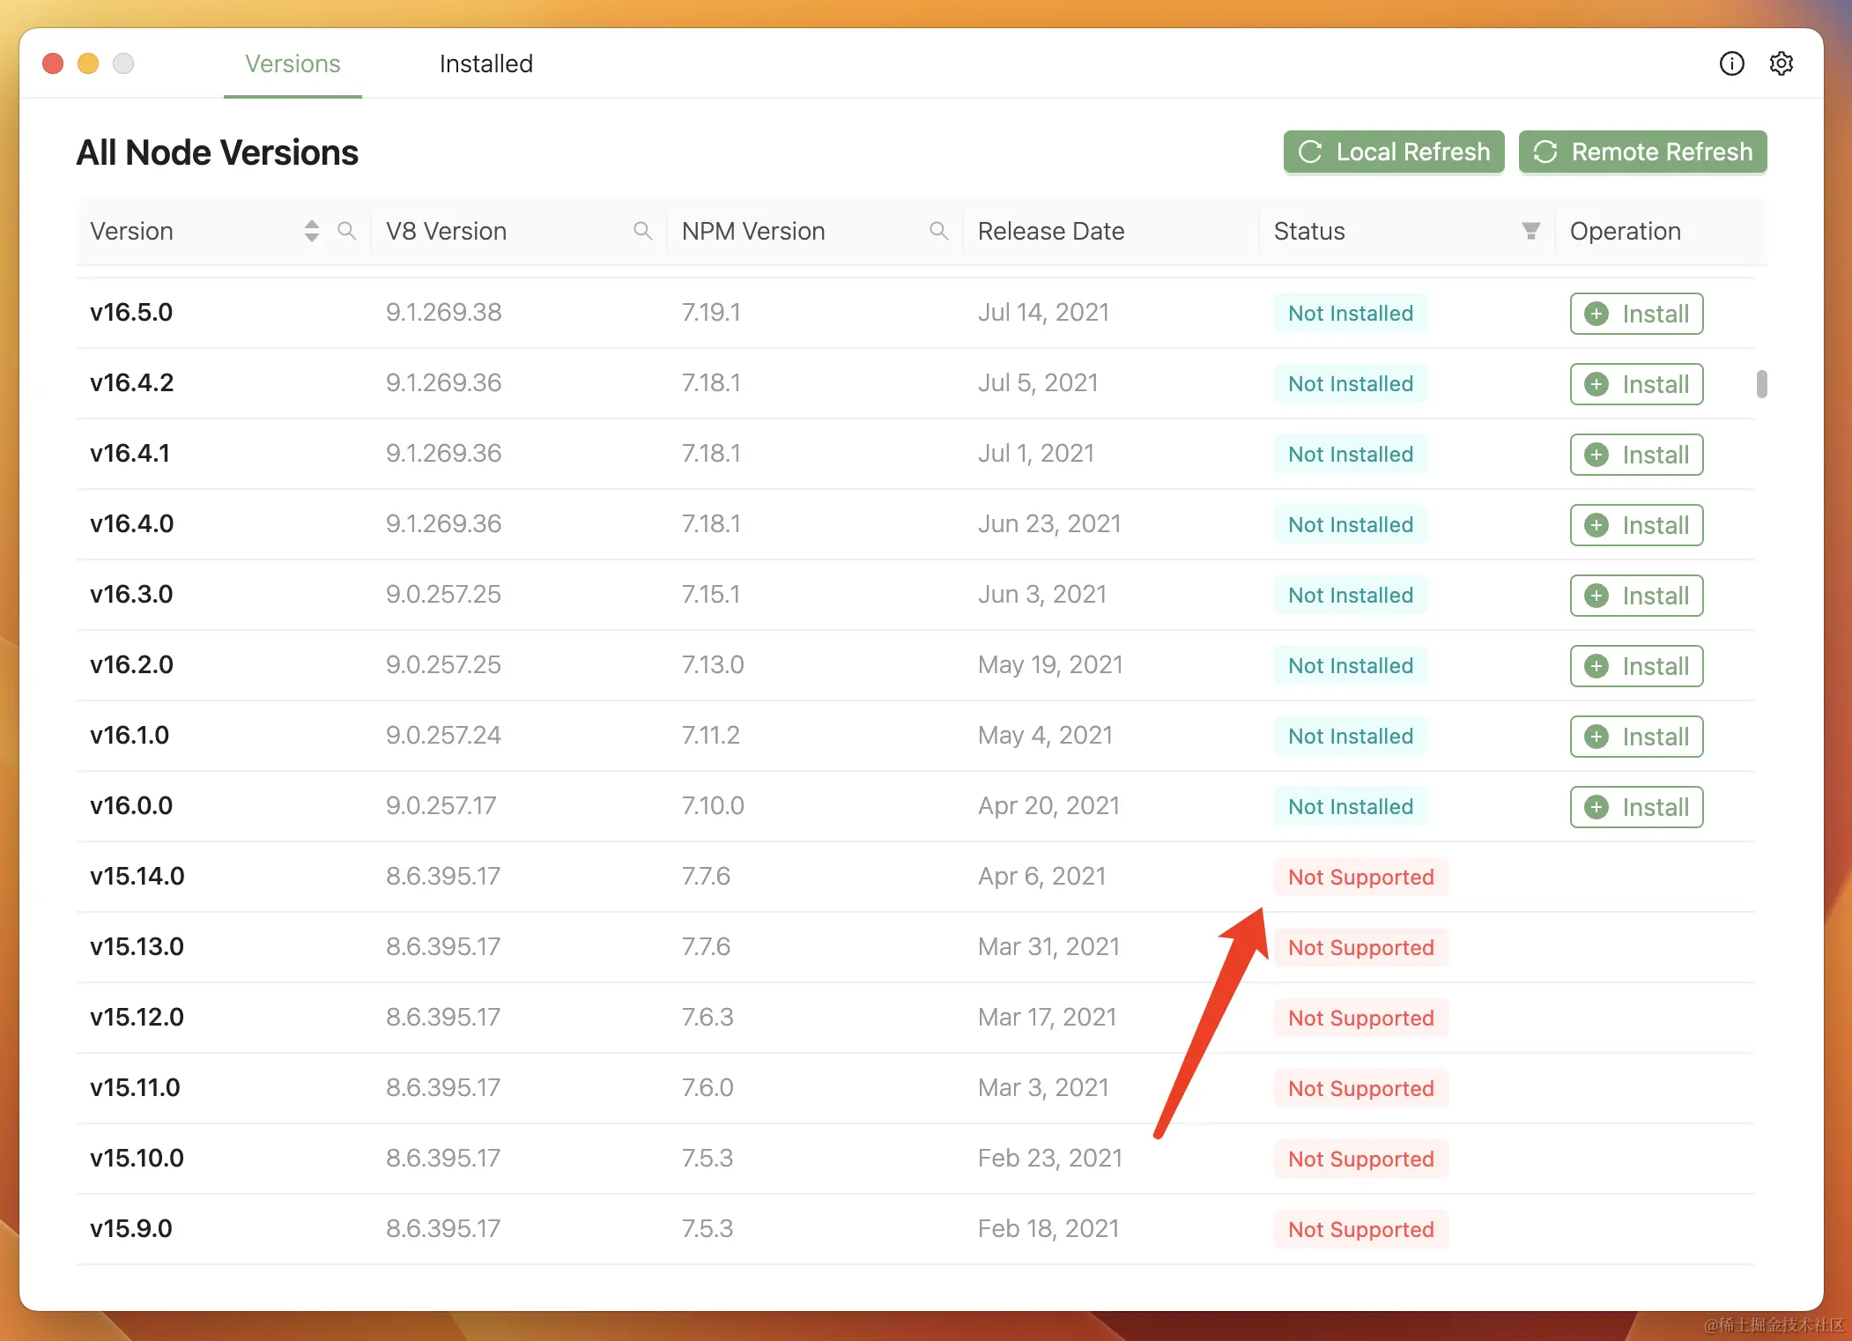Open the info circle icon
1852x1341 pixels.
(x=1731, y=63)
